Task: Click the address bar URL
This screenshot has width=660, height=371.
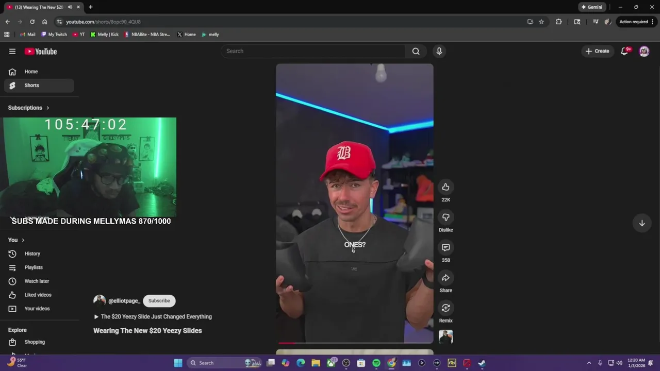Action: (x=103, y=22)
